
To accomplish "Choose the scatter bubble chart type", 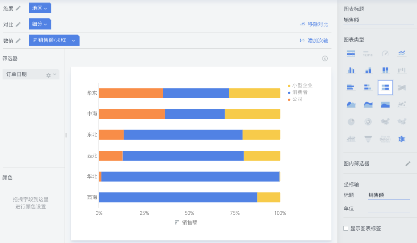I will tap(402, 104).
